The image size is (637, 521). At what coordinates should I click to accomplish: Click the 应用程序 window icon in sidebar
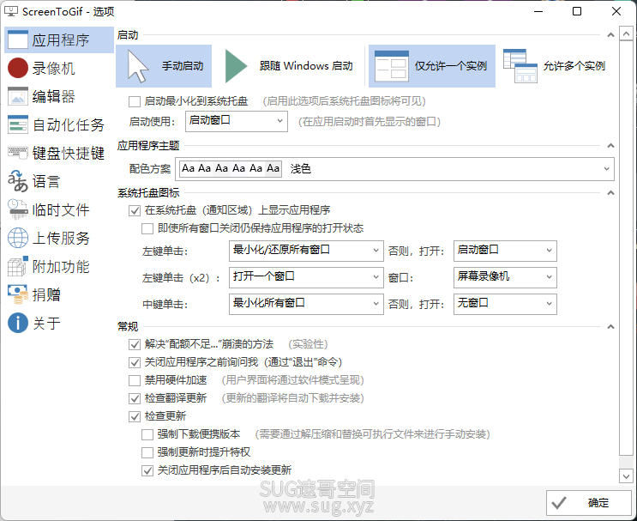(18, 39)
